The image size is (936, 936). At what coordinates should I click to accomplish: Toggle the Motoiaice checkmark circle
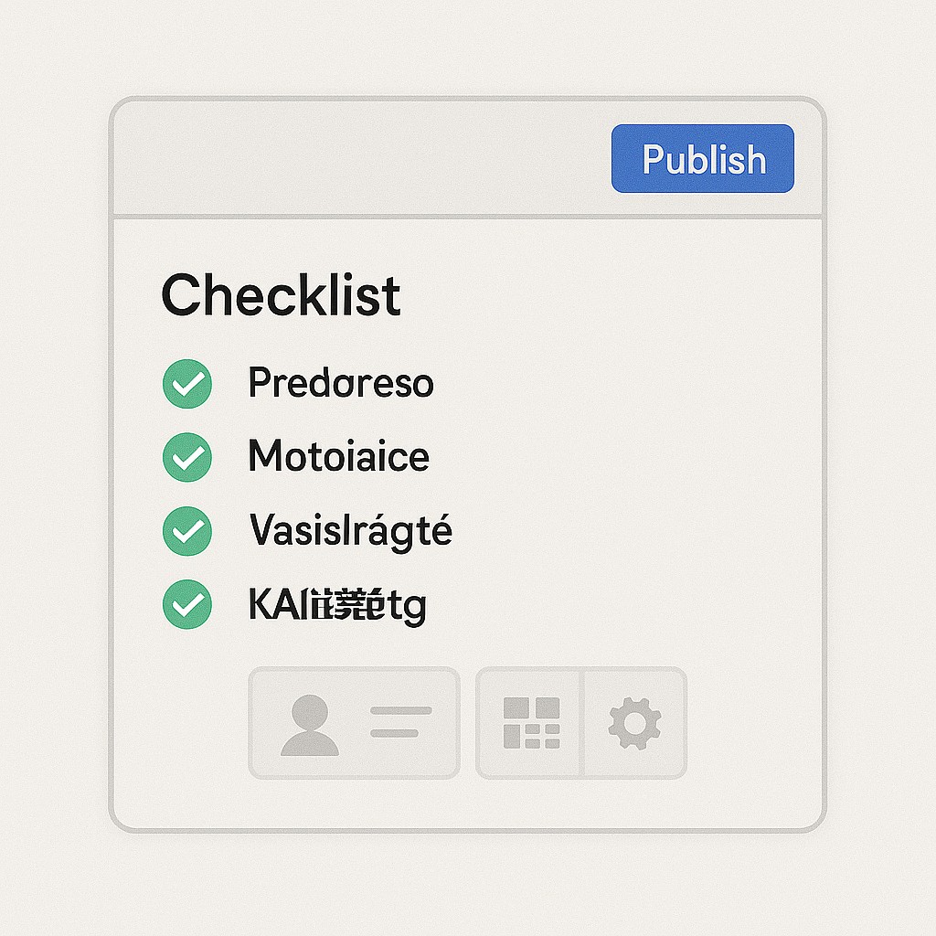point(187,458)
